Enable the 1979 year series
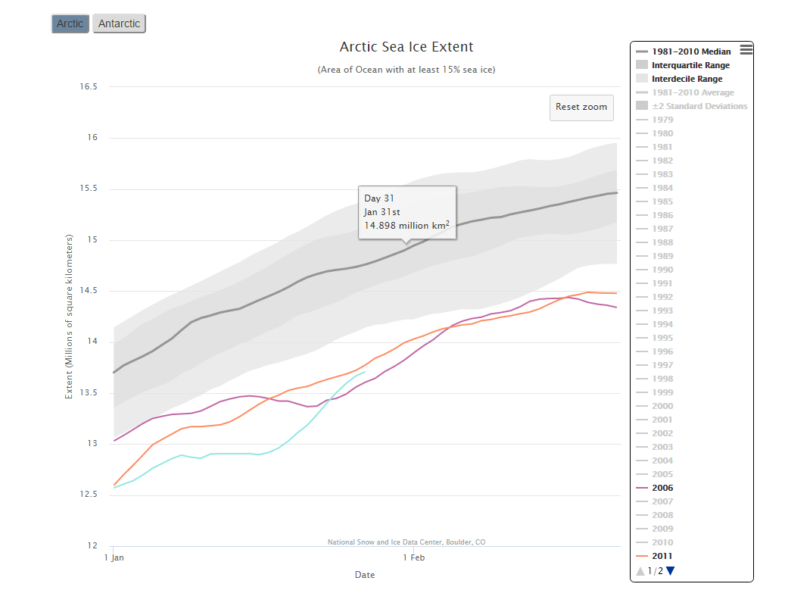The height and width of the screenshot is (612, 785). [662, 120]
